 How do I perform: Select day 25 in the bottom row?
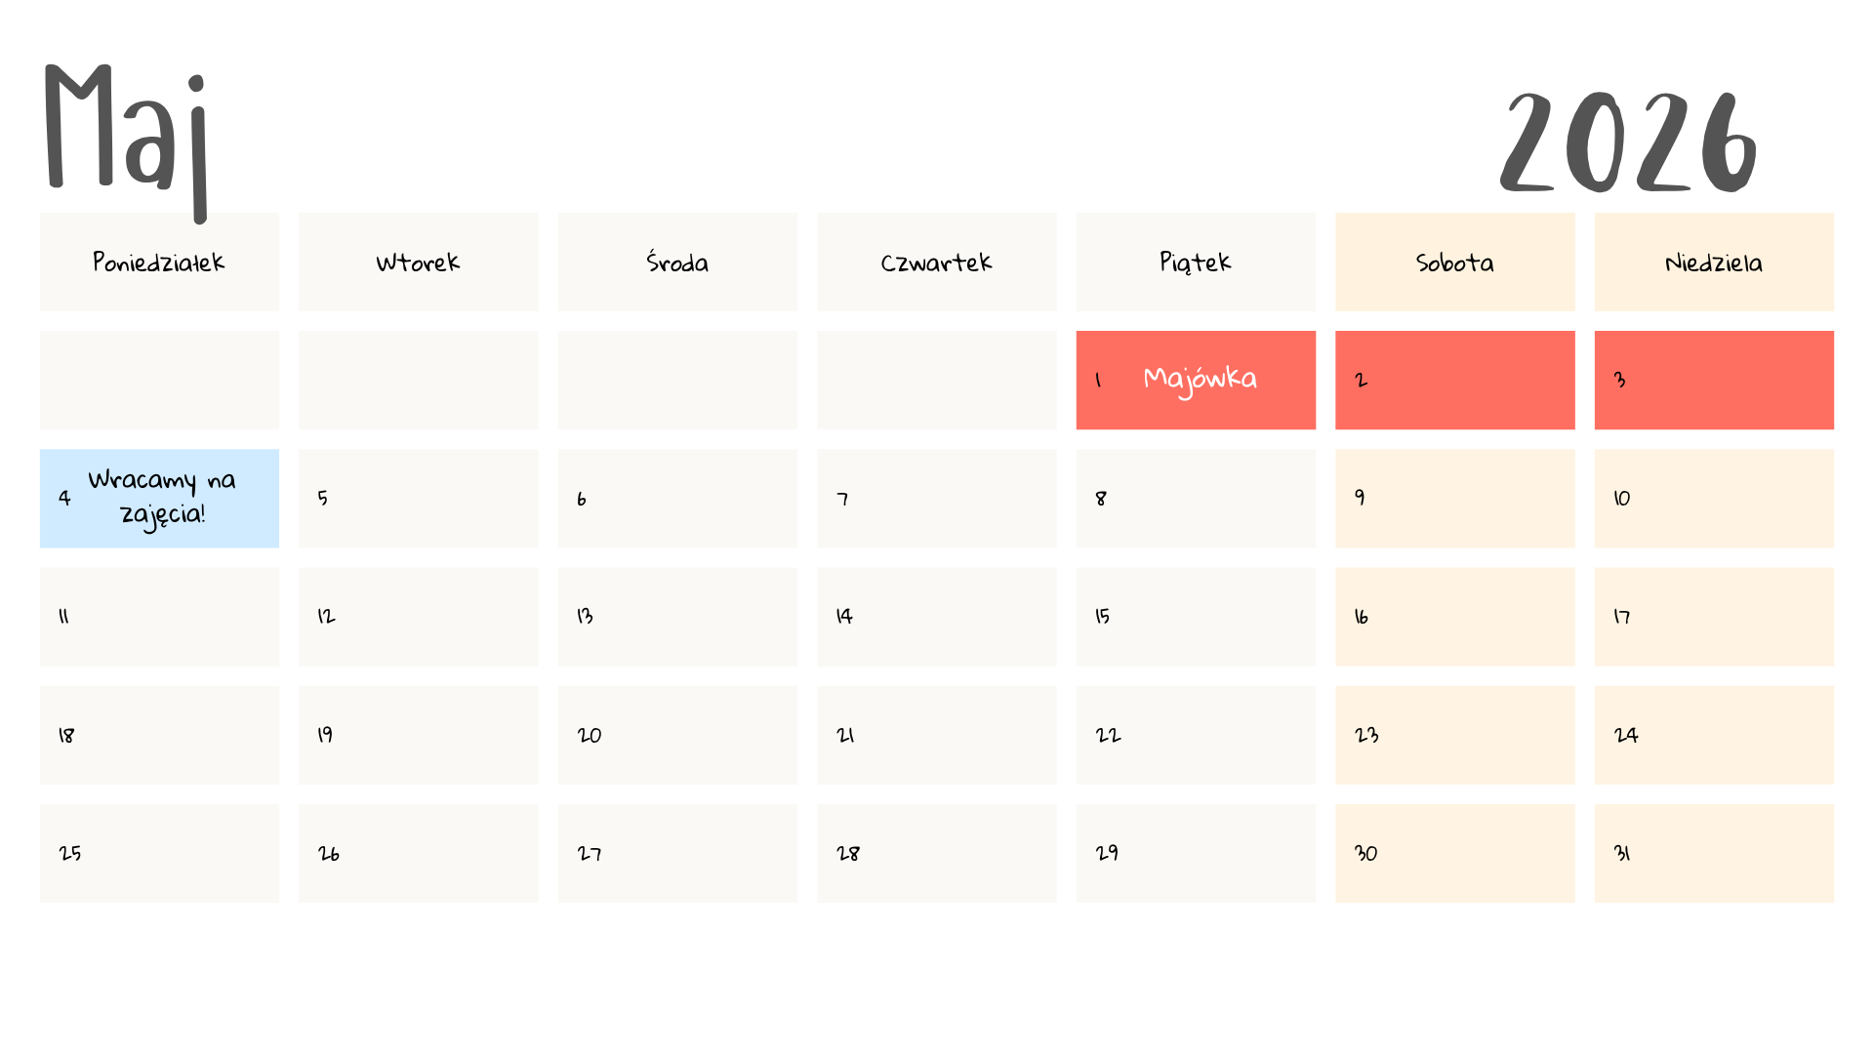click(x=159, y=853)
